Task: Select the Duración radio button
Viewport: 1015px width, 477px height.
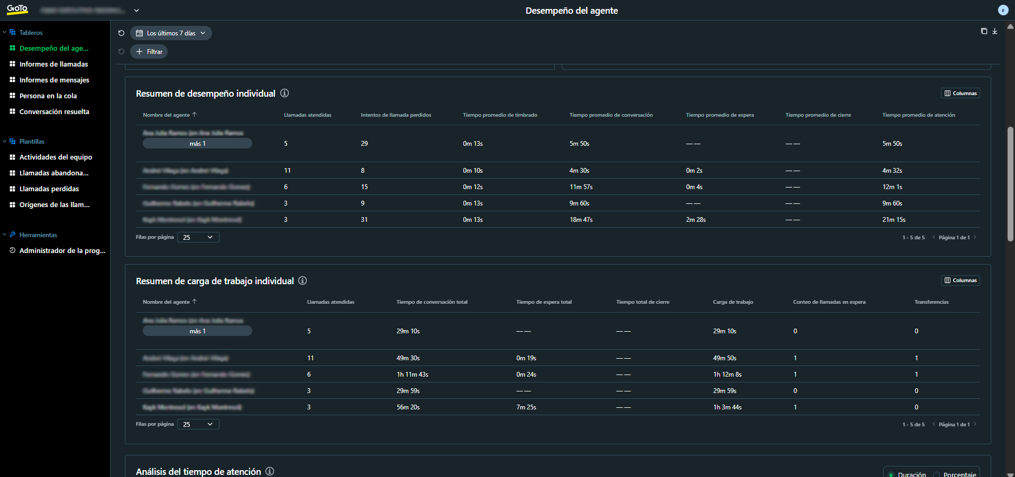Action: (x=891, y=474)
